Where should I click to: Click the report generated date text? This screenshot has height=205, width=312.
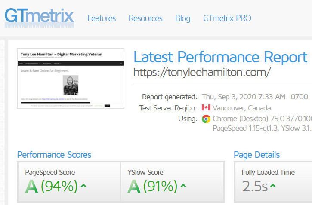click(x=255, y=97)
